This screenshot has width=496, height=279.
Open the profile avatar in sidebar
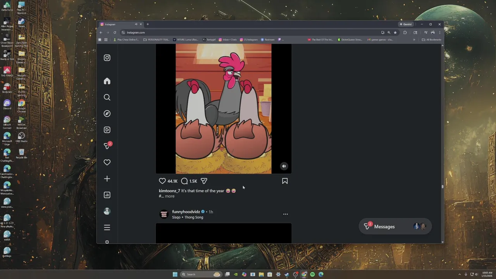coord(107,211)
